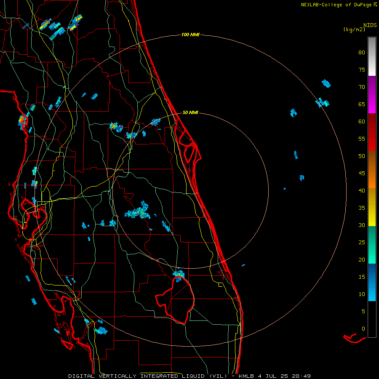Click the scale value 80
Screen dimensions: 379x379
click(362, 53)
